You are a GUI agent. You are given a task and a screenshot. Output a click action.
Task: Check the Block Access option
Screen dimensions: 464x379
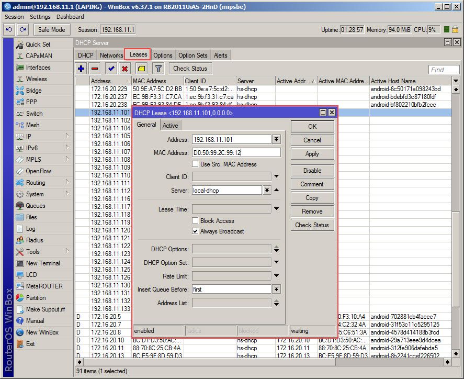pyautogui.click(x=196, y=221)
